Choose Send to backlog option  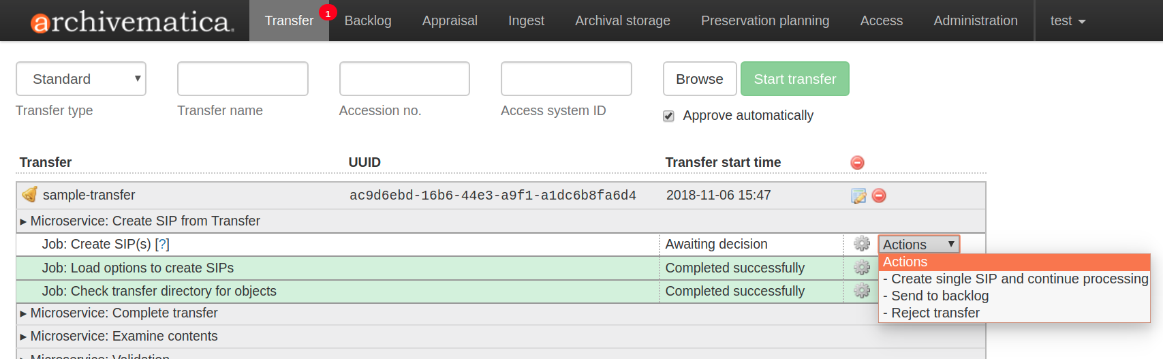[x=939, y=296]
